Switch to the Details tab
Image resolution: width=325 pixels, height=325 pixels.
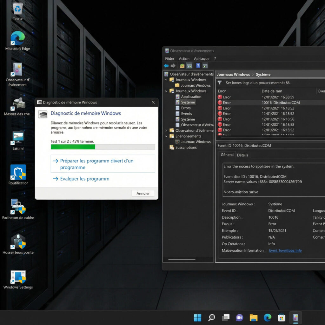[x=242, y=155]
